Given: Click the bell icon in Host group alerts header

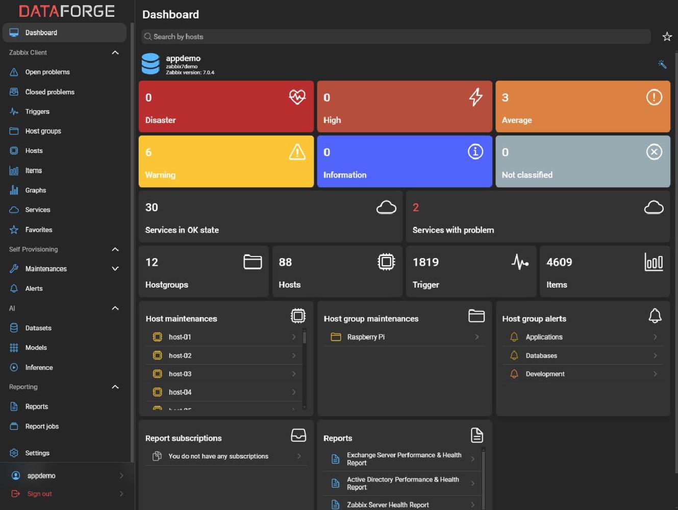Looking at the screenshot, I should point(655,316).
